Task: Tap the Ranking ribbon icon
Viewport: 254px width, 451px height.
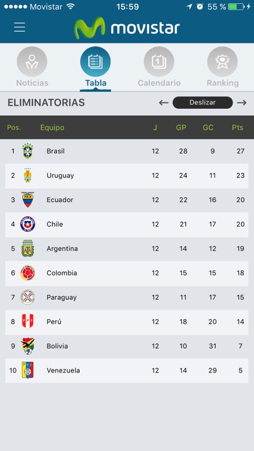Action: 222,62
